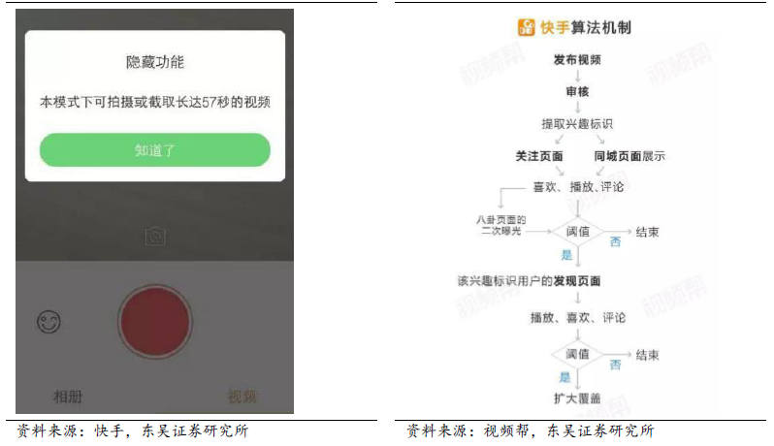
Task: Click the 57秒 video message text
Action: tap(155, 102)
